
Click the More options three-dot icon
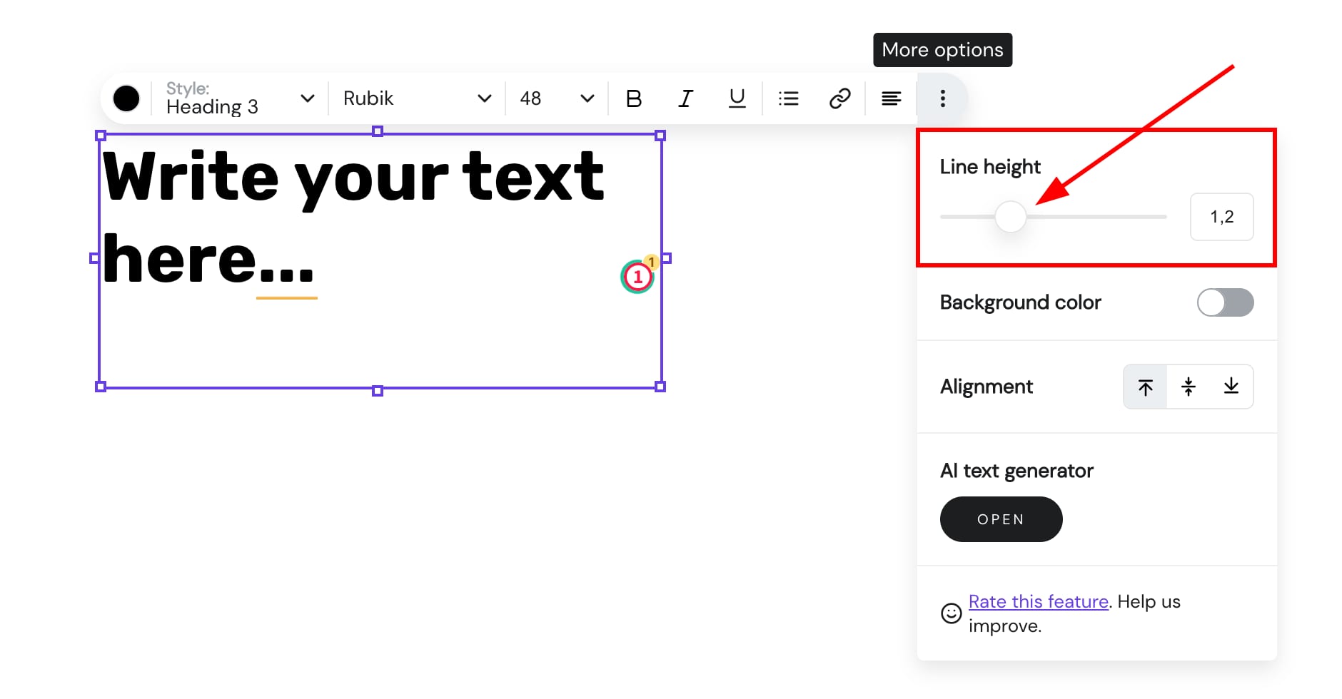point(942,98)
